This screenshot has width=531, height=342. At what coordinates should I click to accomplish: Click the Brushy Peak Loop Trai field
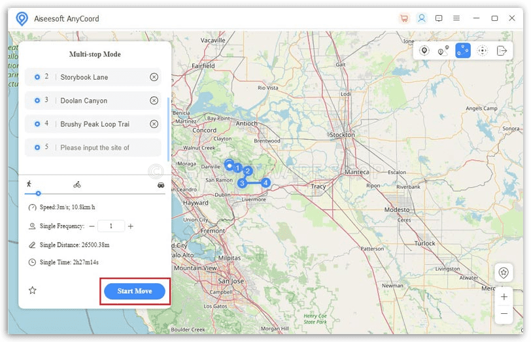point(93,124)
